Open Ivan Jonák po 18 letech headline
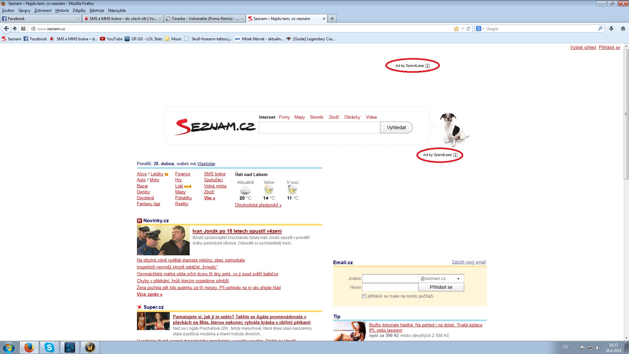This screenshot has height=354, width=629. (237, 231)
